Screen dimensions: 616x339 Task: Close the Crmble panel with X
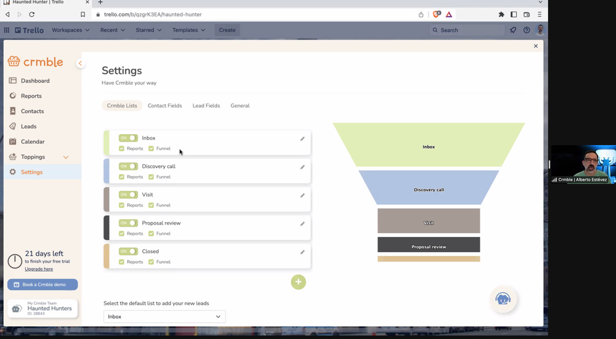click(x=536, y=46)
